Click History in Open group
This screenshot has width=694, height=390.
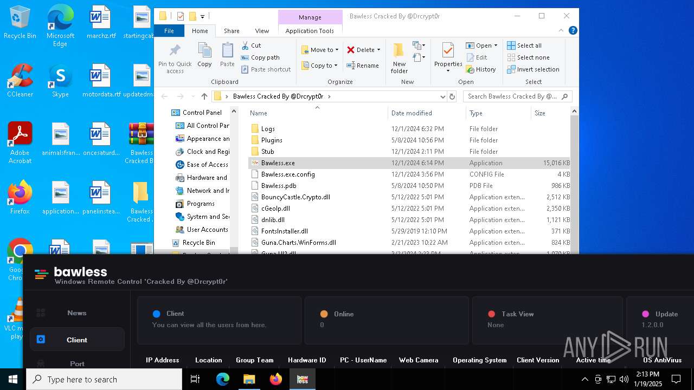481,69
